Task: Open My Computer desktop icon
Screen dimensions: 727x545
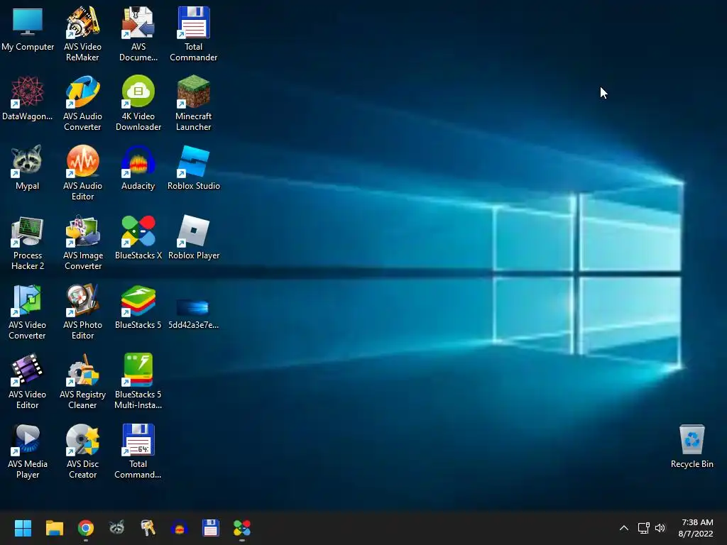Action: point(28,30)
